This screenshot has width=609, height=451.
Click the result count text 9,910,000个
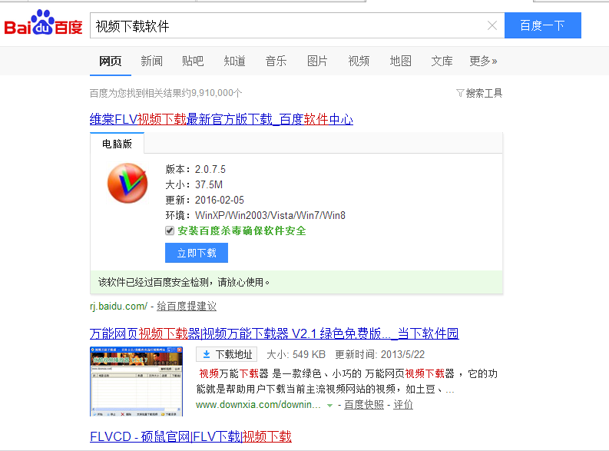(x=217, y=93)
